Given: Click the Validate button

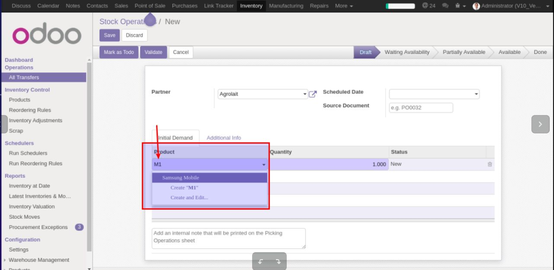Looking at the screenshot, I should tap(154, 52).
